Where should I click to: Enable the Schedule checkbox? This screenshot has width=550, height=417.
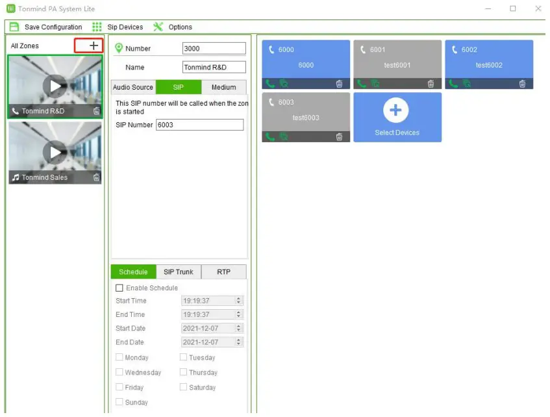click(x=119, y=288)
